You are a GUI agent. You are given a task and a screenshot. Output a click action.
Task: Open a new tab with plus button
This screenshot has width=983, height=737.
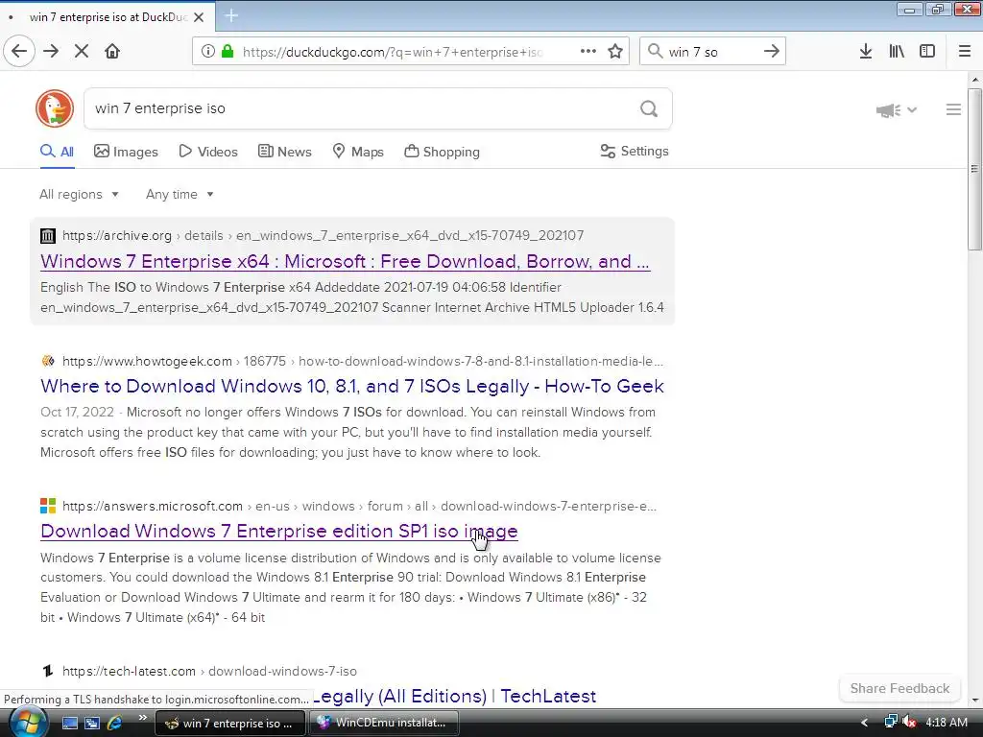point(231,15)
